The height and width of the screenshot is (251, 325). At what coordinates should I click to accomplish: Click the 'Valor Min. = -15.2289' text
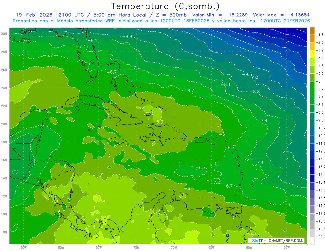[220, 15]
